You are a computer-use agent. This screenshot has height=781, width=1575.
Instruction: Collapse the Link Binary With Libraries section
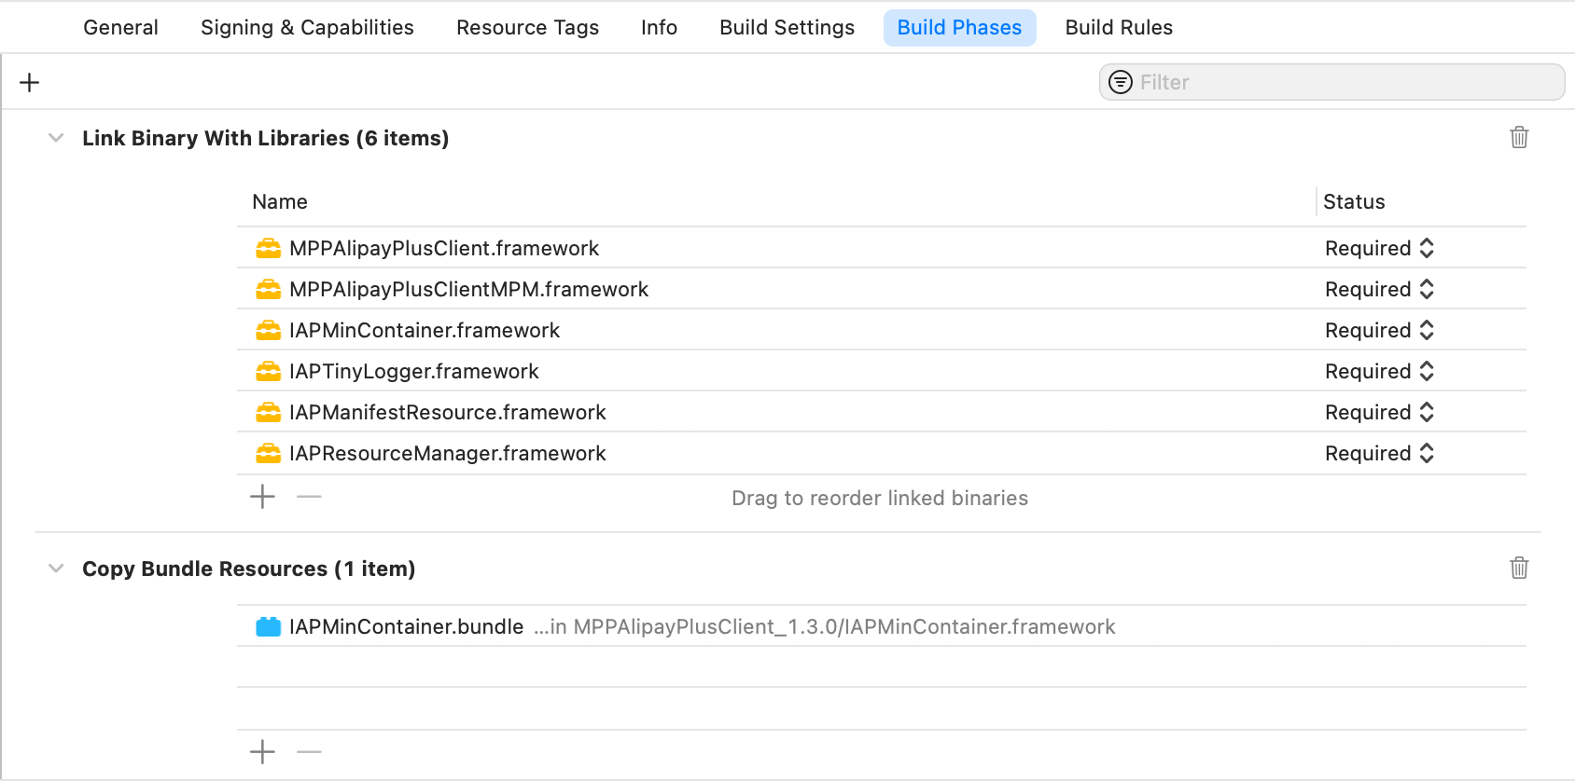(x=56, y=138)
